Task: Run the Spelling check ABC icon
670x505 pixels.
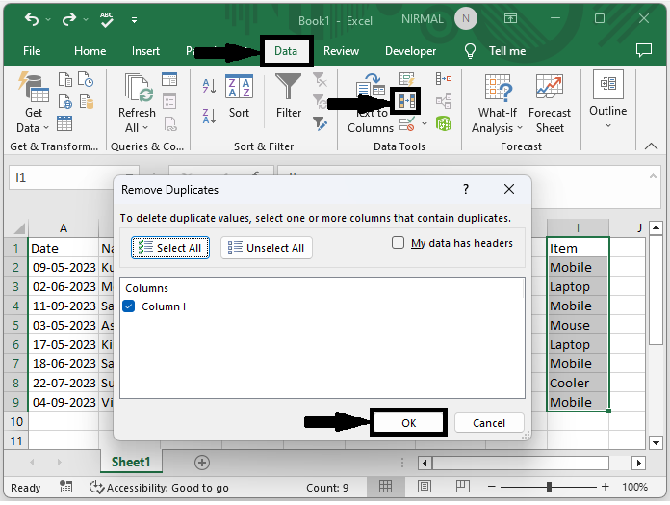Action: click(107, 19)
